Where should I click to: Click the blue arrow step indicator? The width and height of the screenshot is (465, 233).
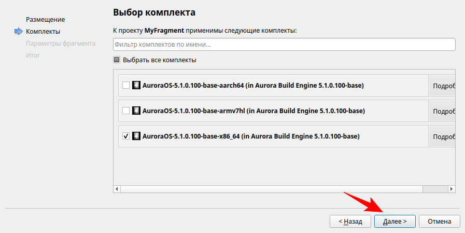coord(19,32)
